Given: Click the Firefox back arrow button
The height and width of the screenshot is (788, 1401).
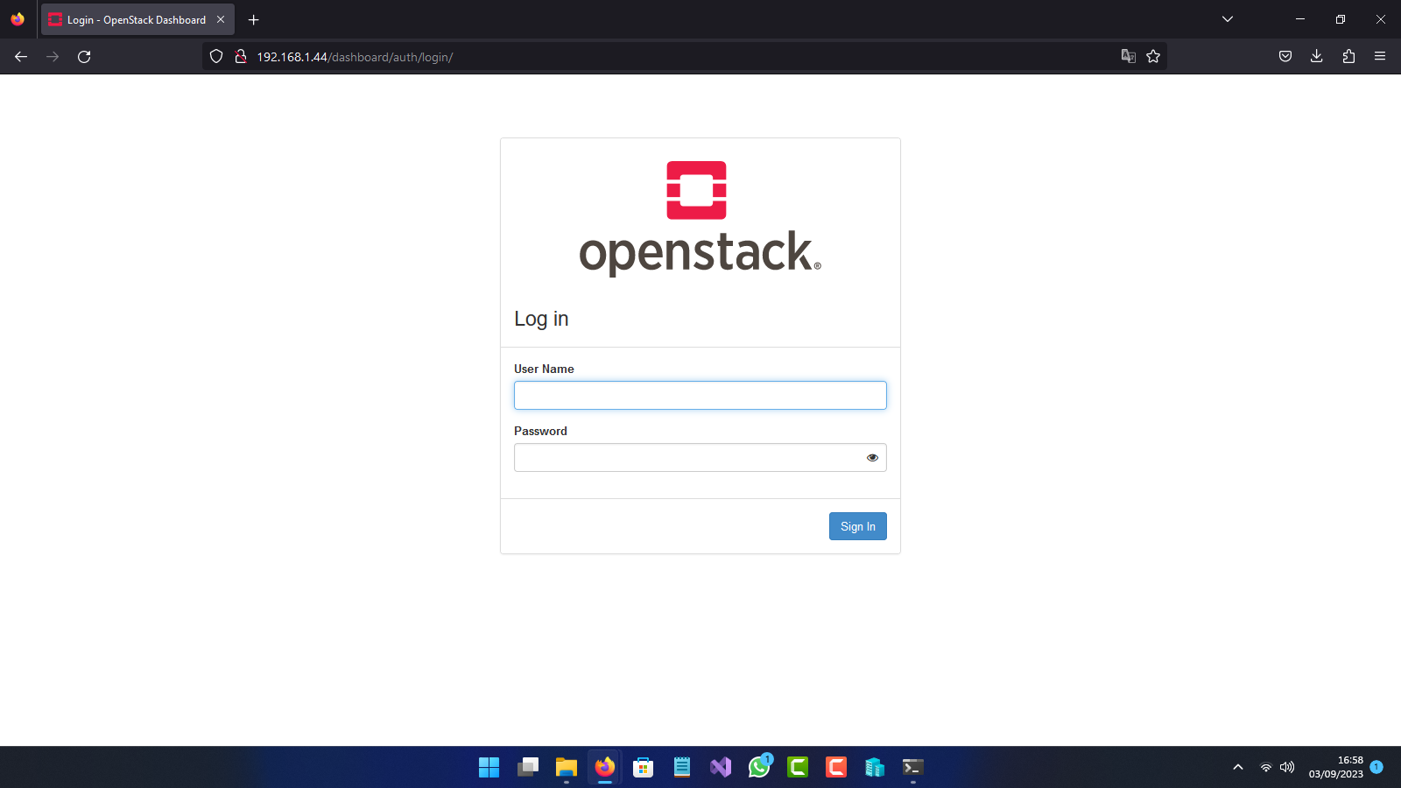Looking at the screenshot, I should tap(21, 57).
